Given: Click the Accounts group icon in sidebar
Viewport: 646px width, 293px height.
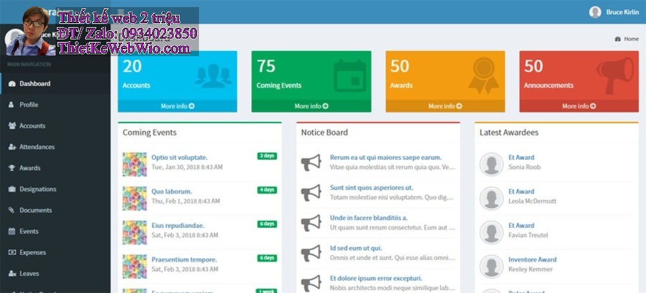Looking at the screenshot, I should click(12, 126).
